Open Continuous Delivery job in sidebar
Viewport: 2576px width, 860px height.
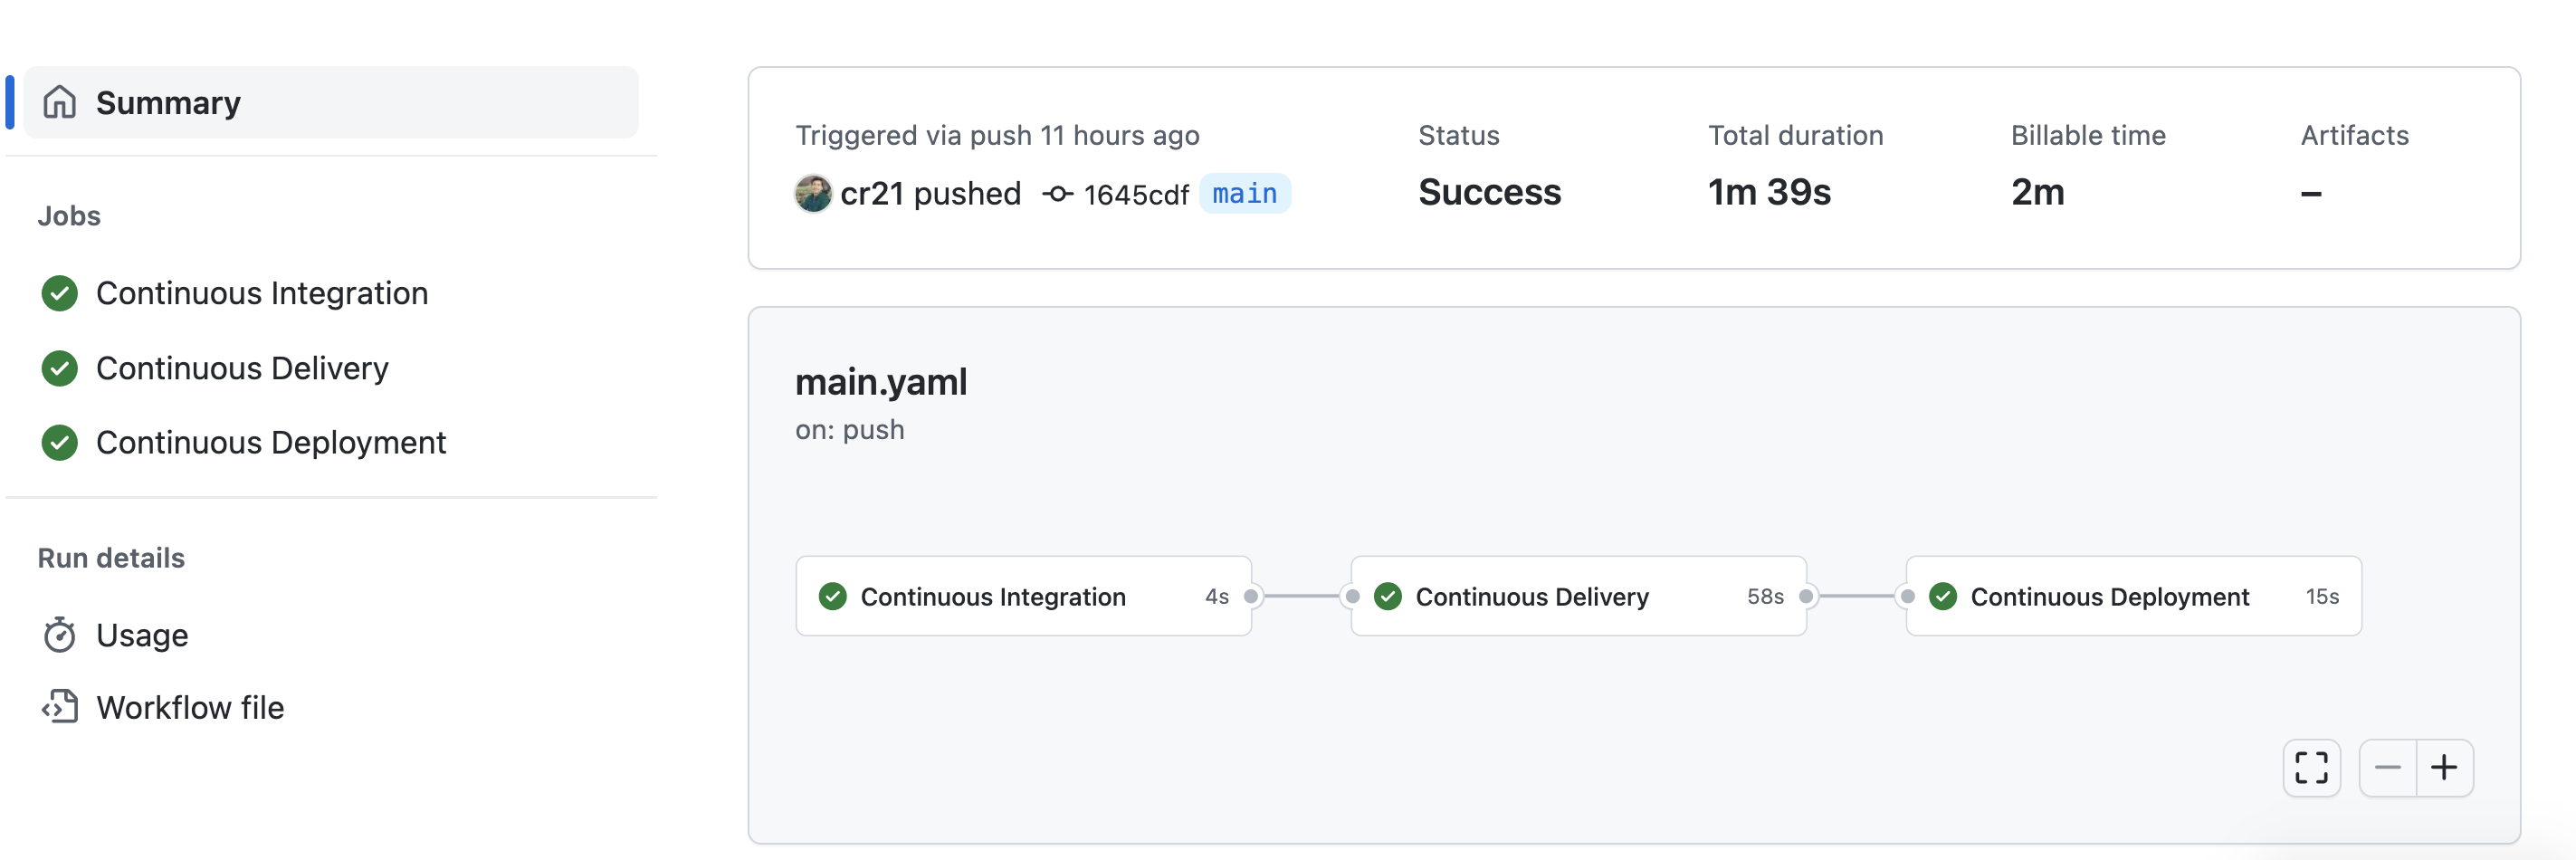242,368
